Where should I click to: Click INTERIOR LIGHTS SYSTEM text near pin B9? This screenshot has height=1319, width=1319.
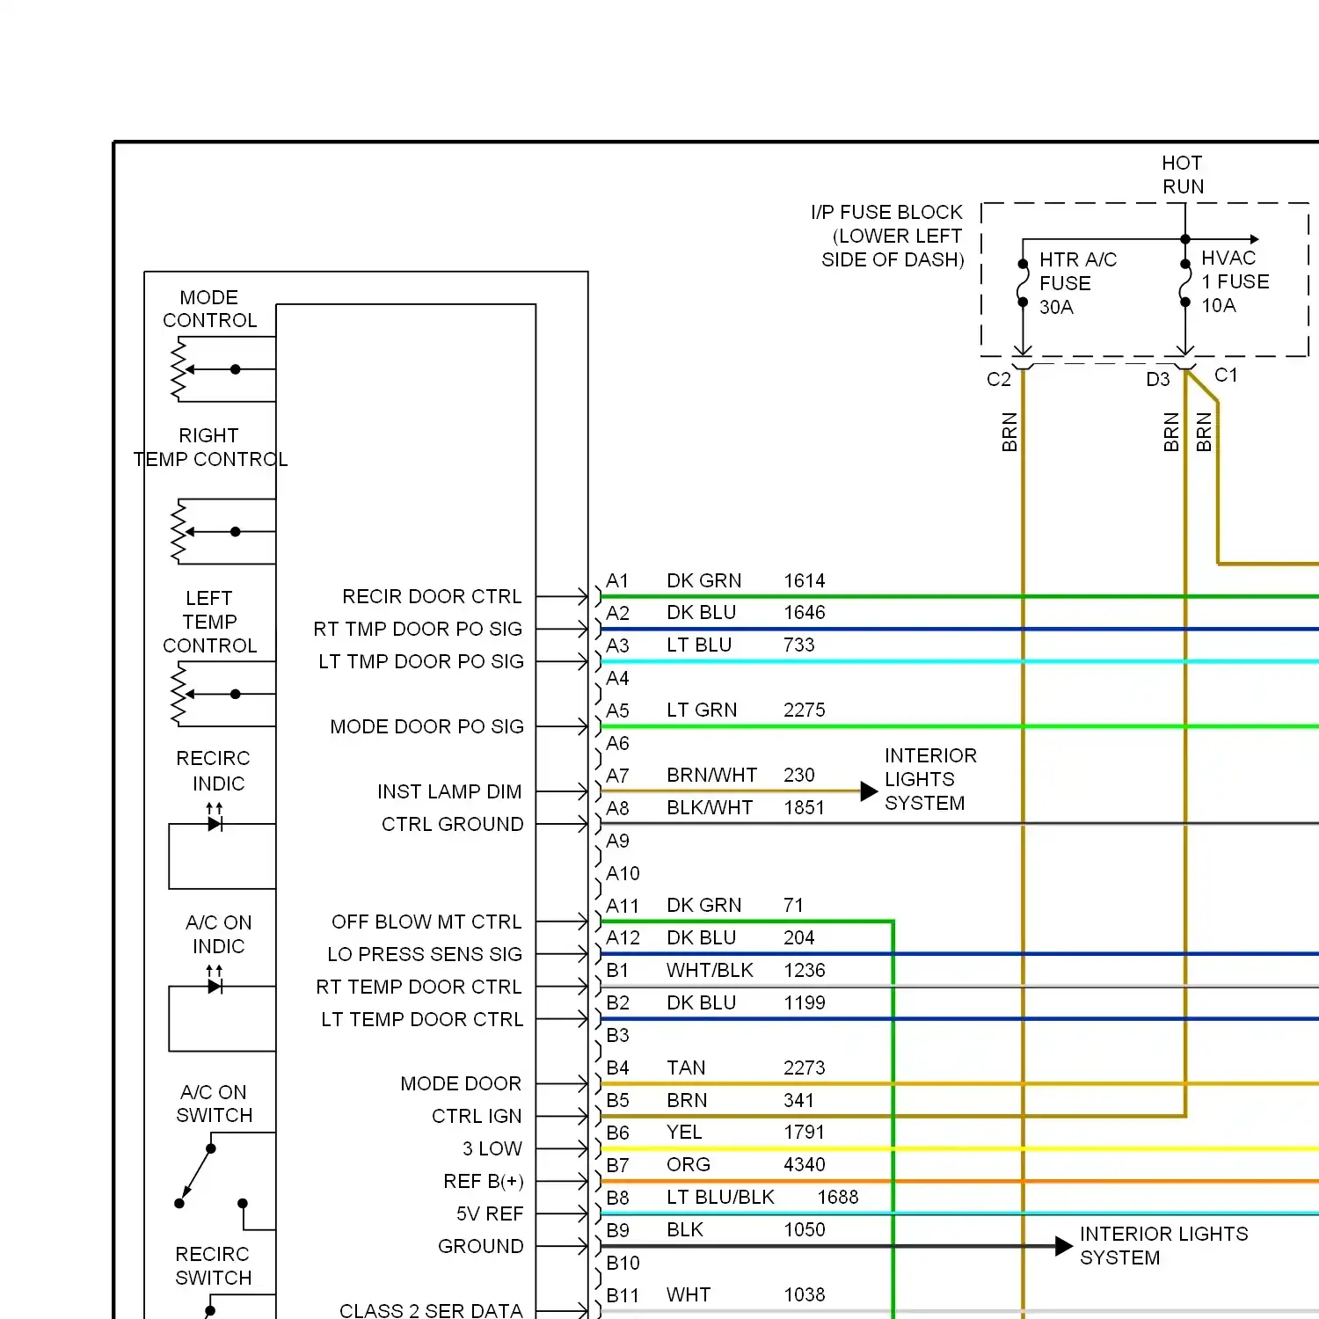[x=1163, y=1246]
